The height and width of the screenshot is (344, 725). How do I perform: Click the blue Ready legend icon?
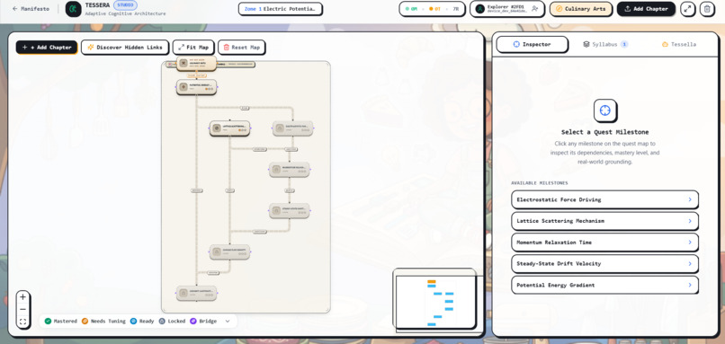coord(134,321)
